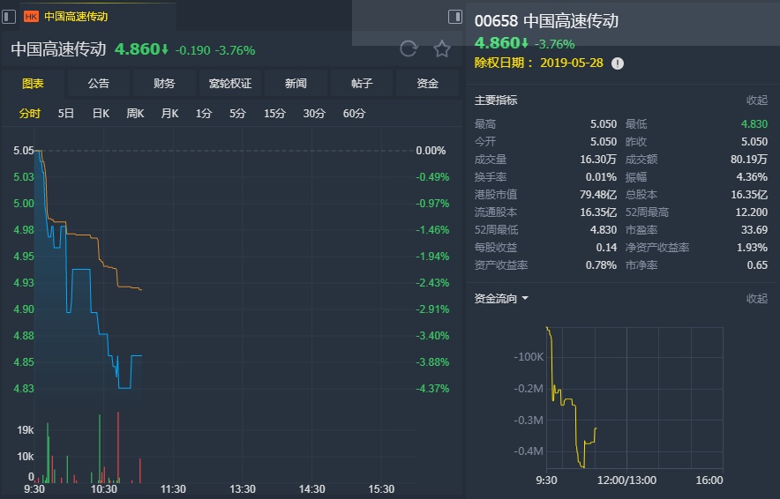Switch to 15分 chart
780x499 pixels.
click(x=274, y=114)
